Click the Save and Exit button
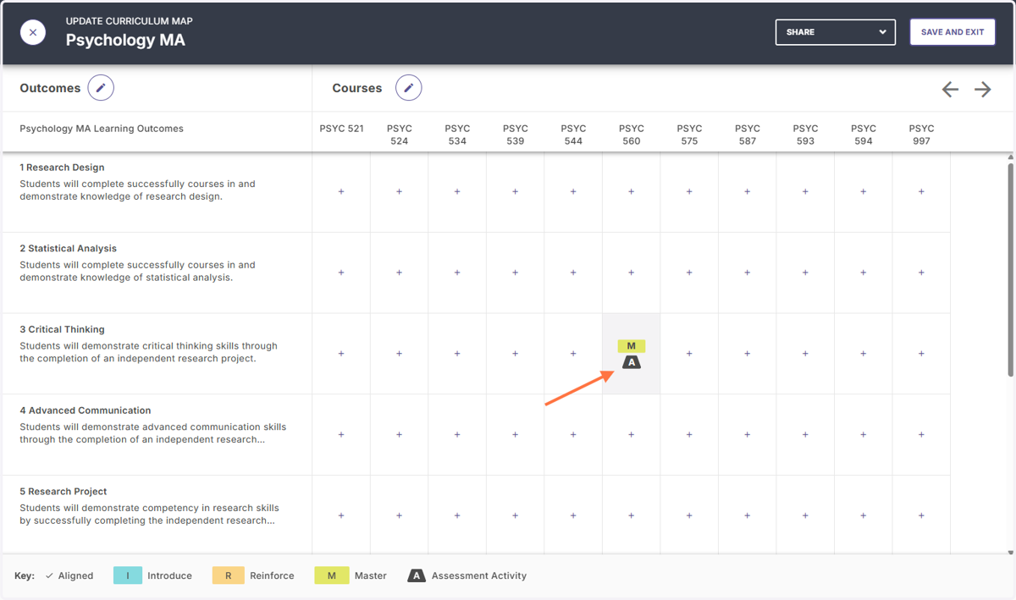Viewport: 1016px width, 600px height. coord(952,32)
